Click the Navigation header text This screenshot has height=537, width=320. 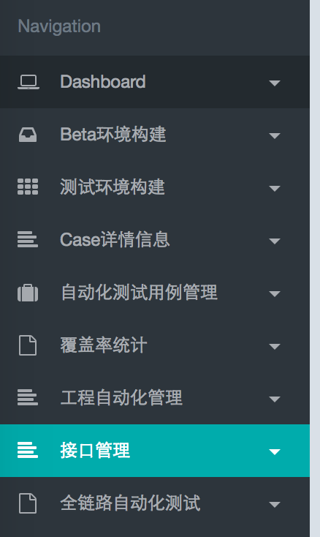[59, 27]
